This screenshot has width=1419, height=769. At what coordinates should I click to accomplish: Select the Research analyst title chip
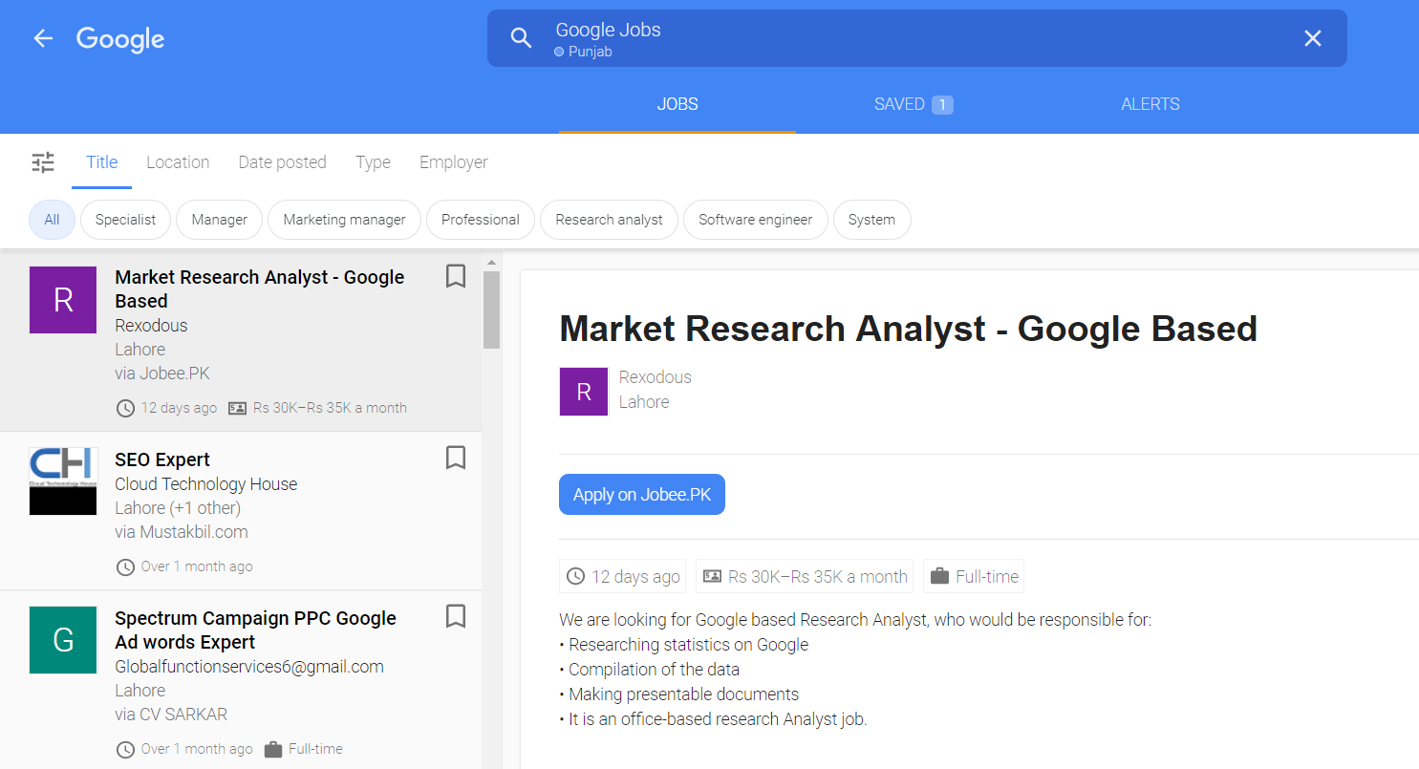click(x=609, y=220)
